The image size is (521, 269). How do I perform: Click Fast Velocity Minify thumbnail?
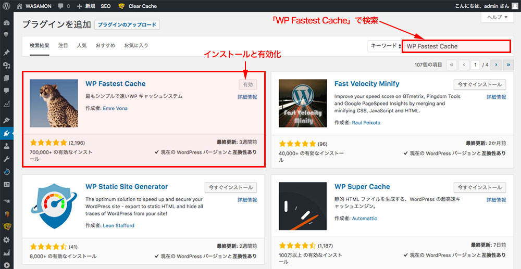pyautogui.click(x=303, y=103)
